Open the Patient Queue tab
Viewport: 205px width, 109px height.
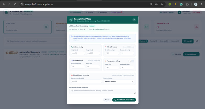point(76,12)
